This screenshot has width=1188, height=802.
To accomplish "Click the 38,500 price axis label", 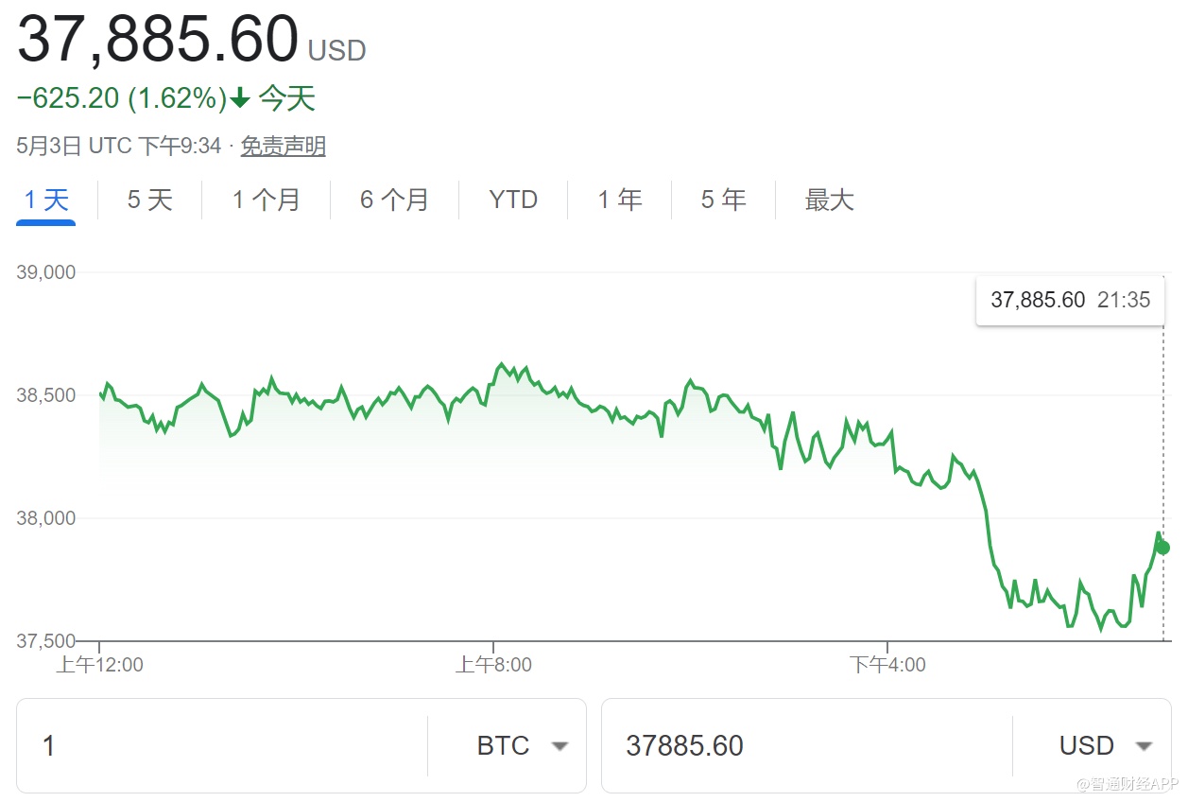I will coord(46,395).
